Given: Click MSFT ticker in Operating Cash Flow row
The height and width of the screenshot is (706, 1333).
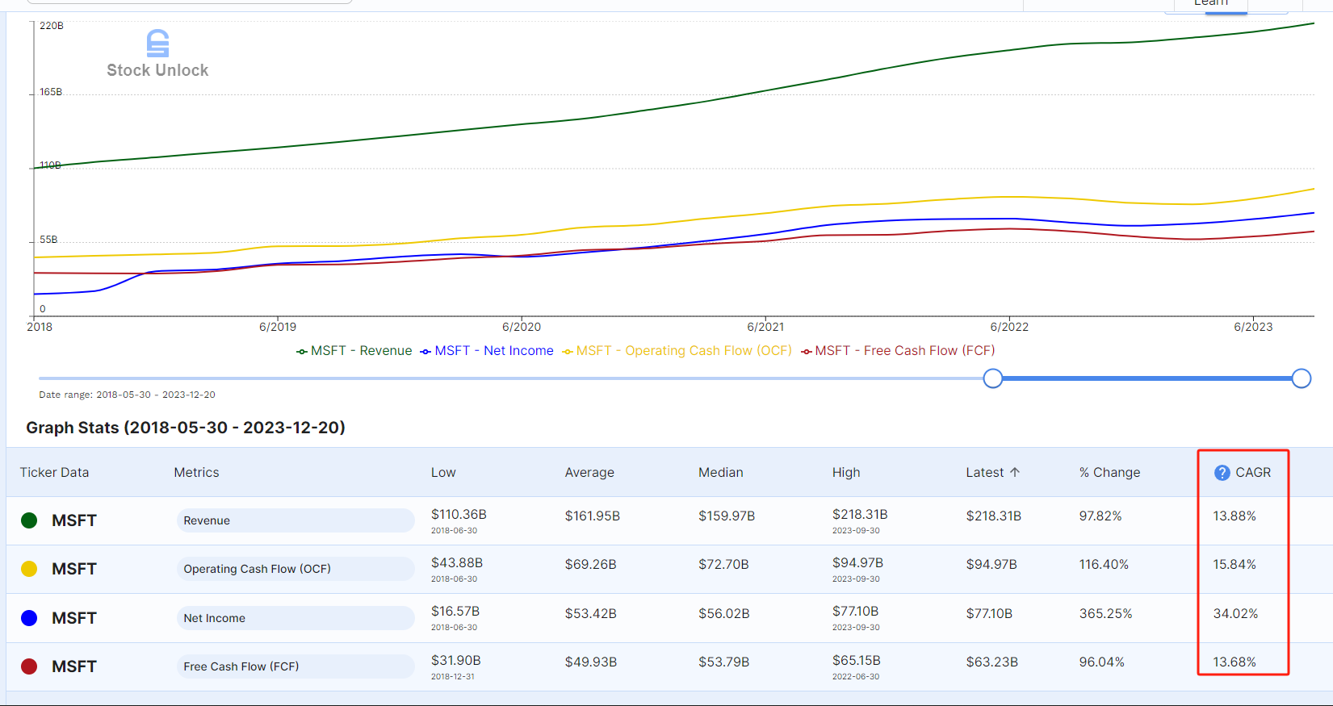Looking at the screenshot, I should coord(74,569).
